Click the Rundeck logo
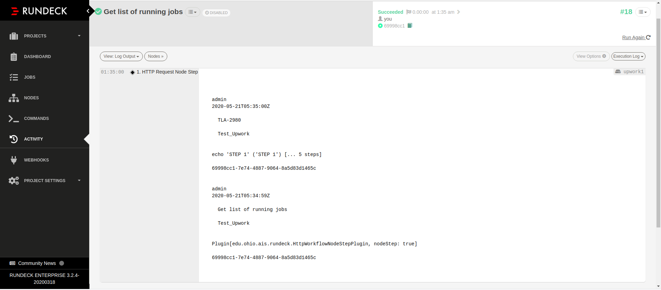Screen dimensions: 661x290 (39, 11)
